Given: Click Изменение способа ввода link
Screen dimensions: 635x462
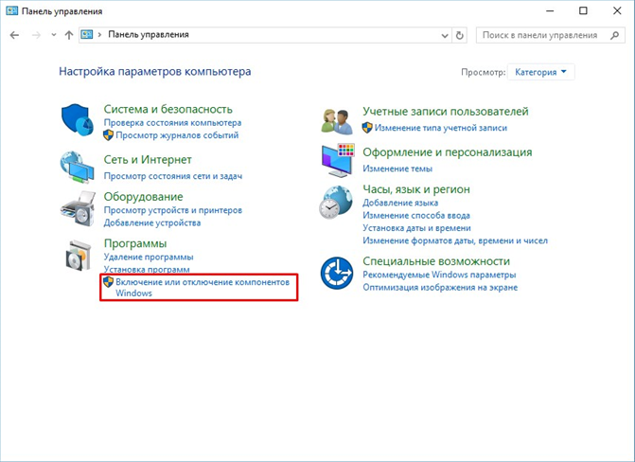Looking at the screenshot, I should tap(416, 215).
